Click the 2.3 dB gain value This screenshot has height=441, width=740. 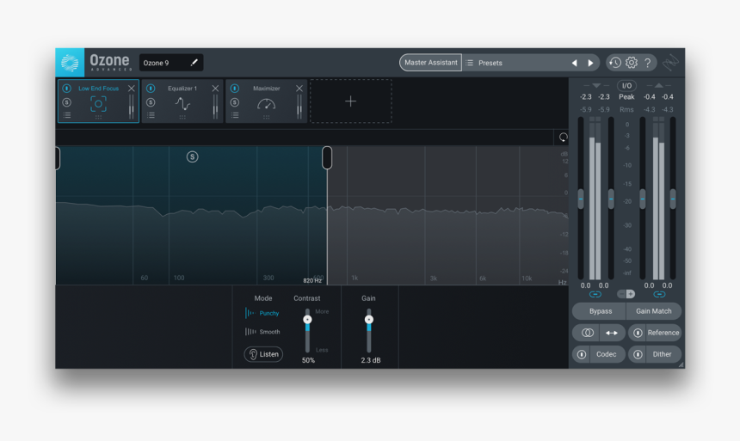point(371,360)
